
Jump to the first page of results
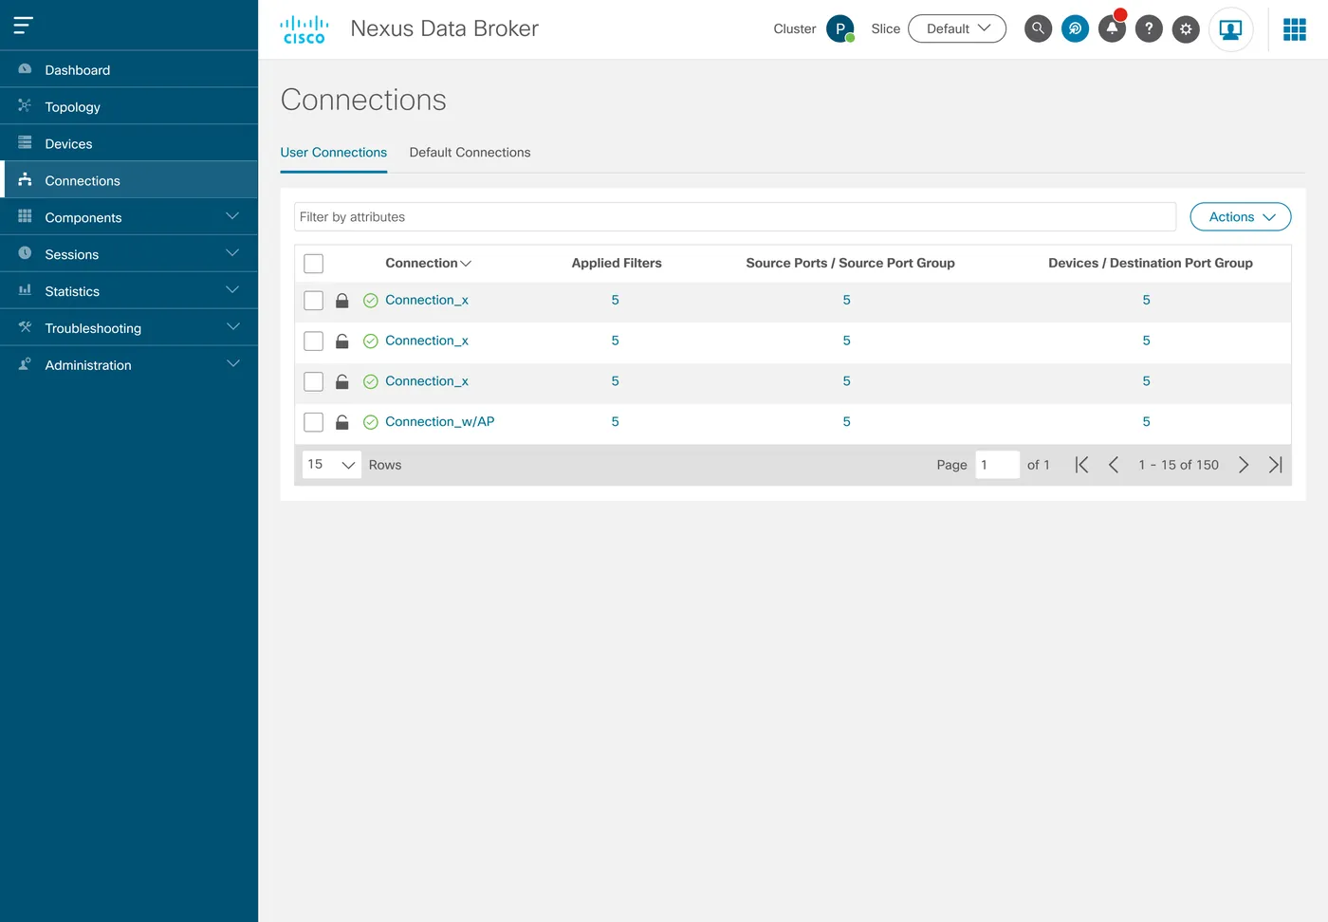1081,465
